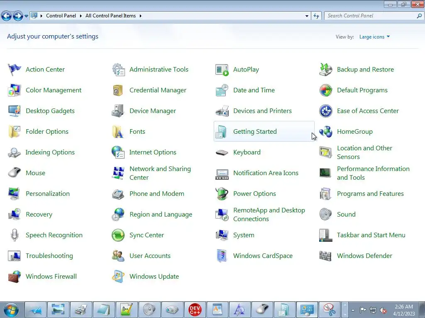Viewport: 425px width, 318px height.
Task: Open the Personalization link
Action: click(x=48, y=194)
